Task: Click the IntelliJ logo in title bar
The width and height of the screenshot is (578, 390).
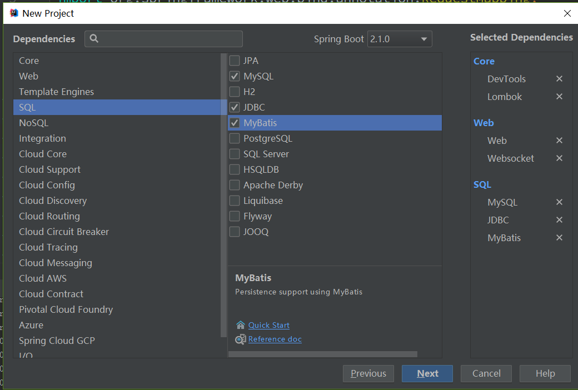Action: pyautogui.click(x=14, y=13)
